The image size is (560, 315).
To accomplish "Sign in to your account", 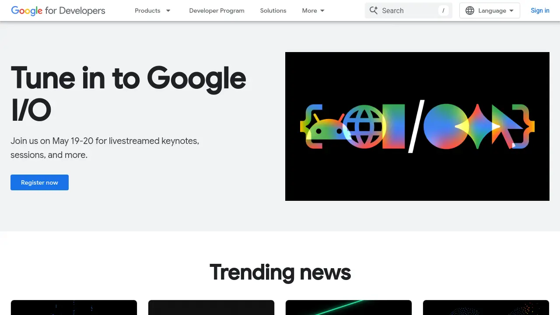I will click(x=540, y=10).
